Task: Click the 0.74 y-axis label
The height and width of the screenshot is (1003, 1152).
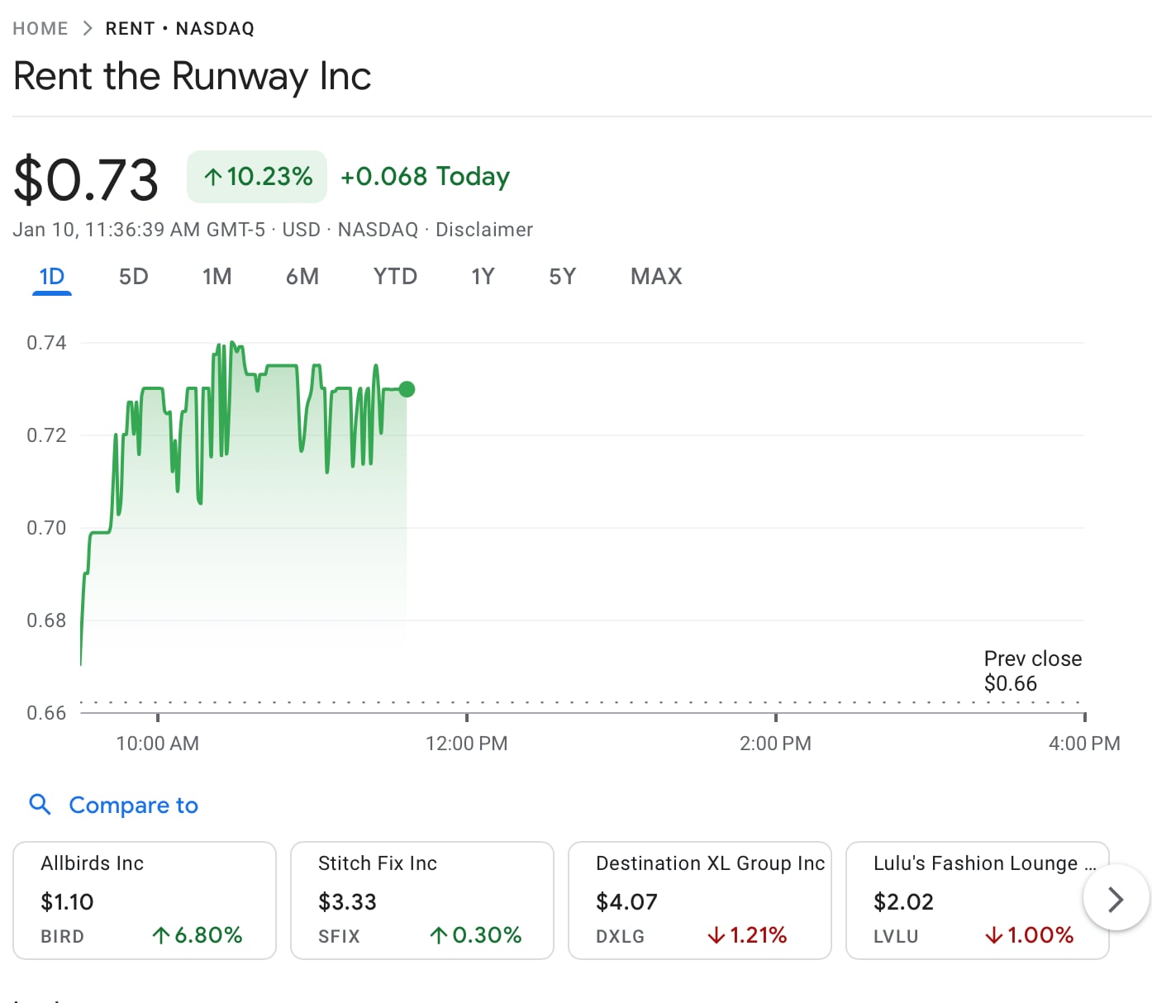Action: [x=46, y=343]
